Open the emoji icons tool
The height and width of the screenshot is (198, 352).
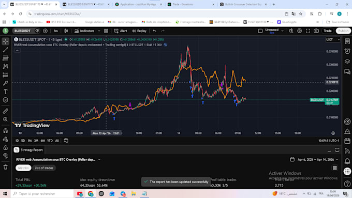[x=6, y=100]
